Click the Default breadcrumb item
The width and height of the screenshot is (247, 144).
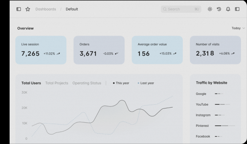[72, 9]
